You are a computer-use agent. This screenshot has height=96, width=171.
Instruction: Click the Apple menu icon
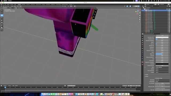coord(2,1)
